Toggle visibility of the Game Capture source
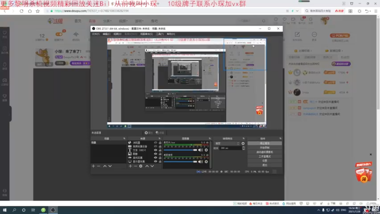Screen dimensions: 380x214 [x=156, y=158]
